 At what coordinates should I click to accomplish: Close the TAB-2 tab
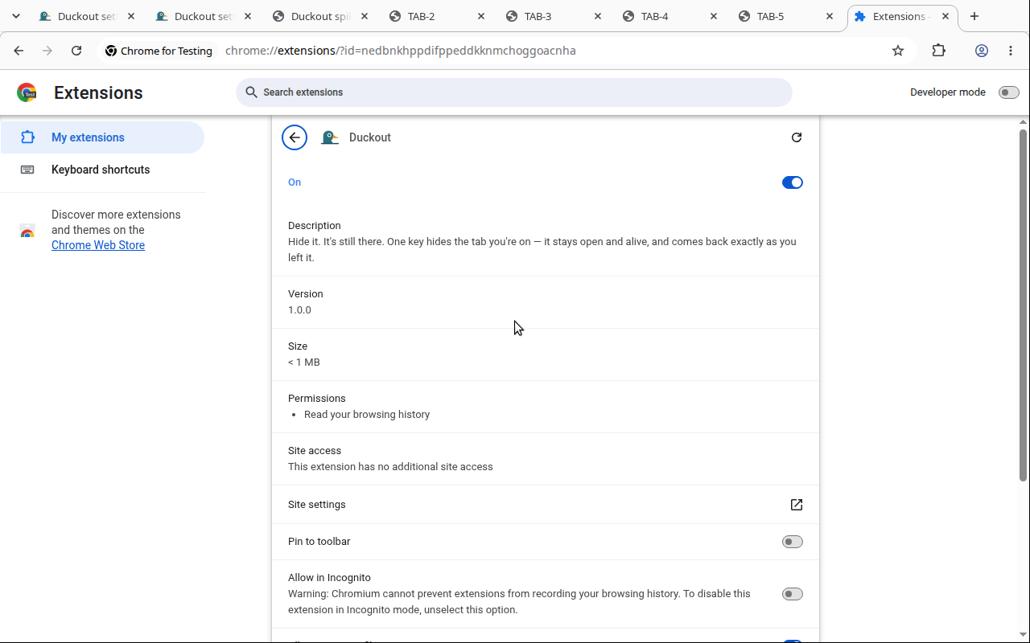481,16
